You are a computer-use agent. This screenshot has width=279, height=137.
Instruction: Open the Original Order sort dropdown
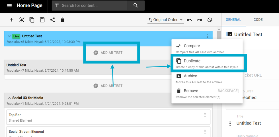click(166, 20)
